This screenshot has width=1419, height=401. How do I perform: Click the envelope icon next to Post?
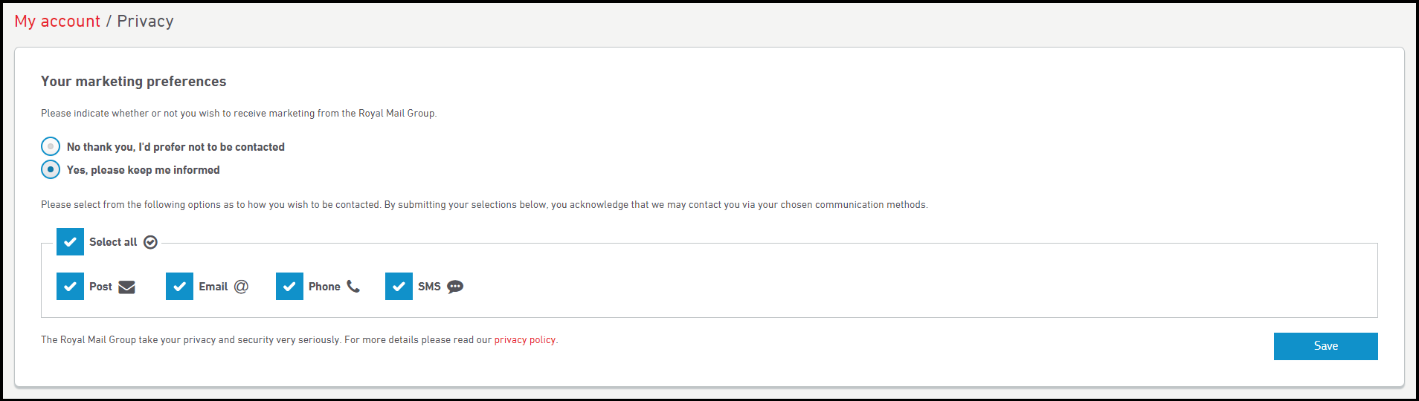[126, 287]
